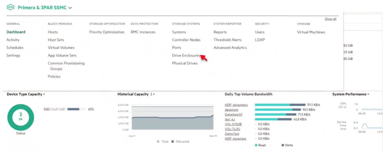Open Advanced Analytics
The height and width of the screenshot is (153, 383).
[230, 48]
